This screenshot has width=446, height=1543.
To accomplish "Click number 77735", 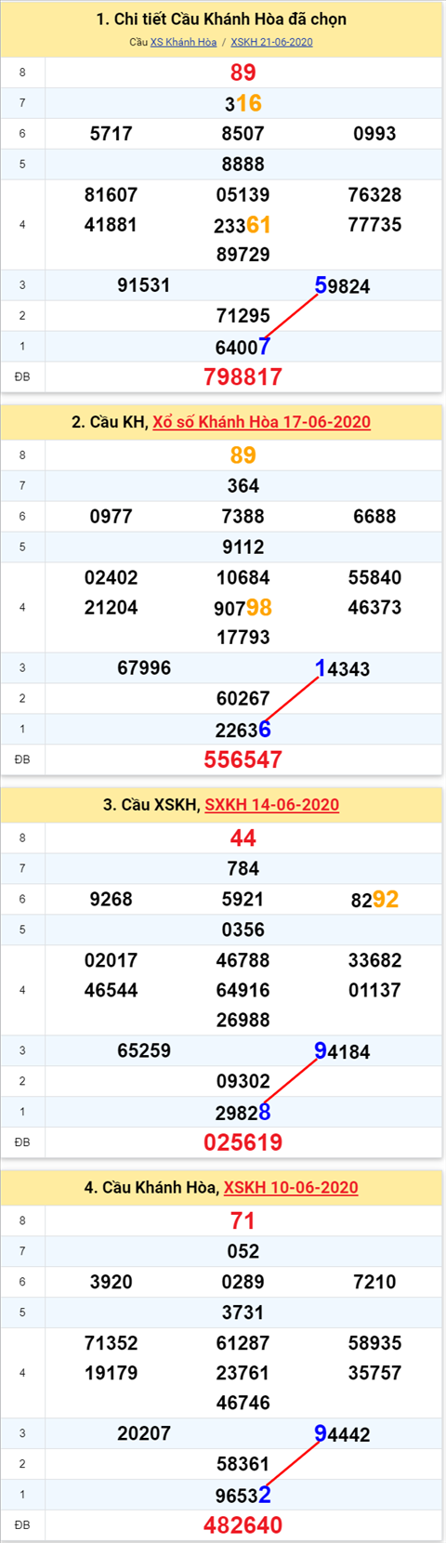I will tap(374, 225).
